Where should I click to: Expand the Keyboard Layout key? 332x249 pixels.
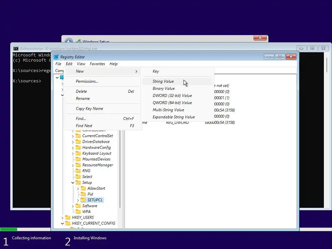click(73, 153)
